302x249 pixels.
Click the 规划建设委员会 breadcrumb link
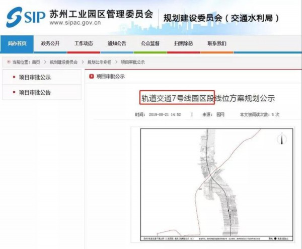pyautogui.click(x=63, y=62)
